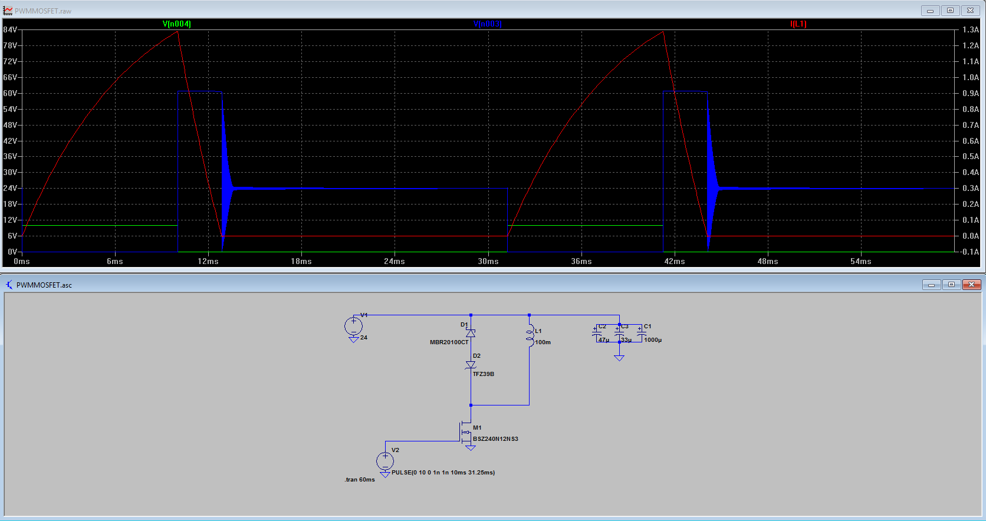Click the 0ms label on time axis
The height and width of the screenshot is (521, 986).
(22, 261)
